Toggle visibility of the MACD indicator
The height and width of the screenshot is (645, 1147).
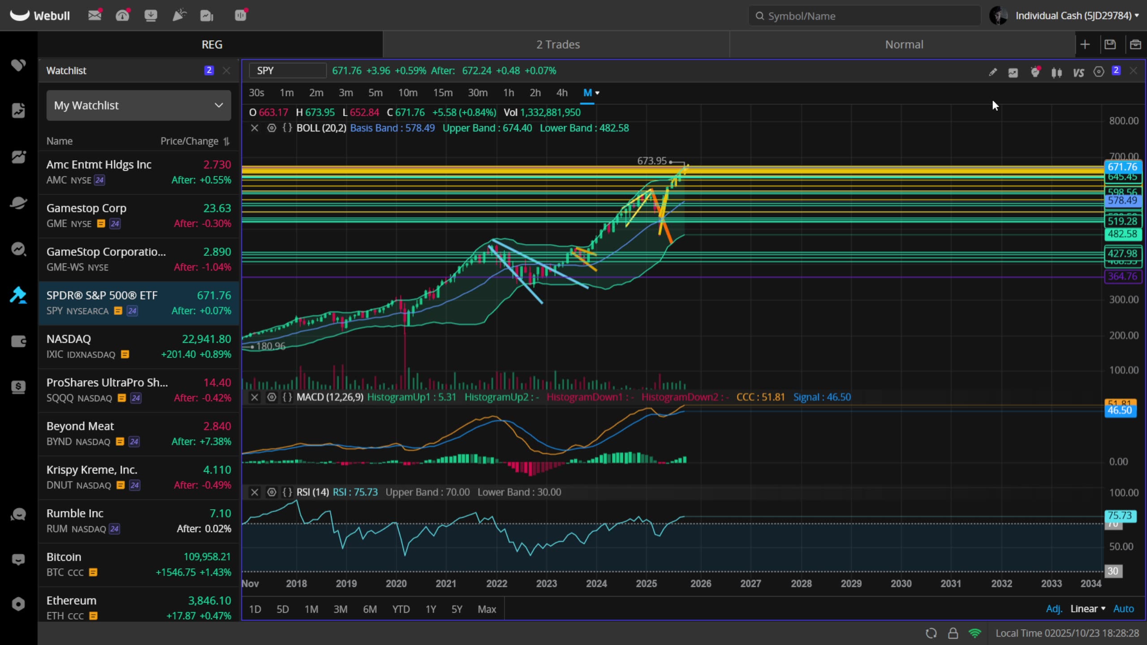click(x=272, y=397)
